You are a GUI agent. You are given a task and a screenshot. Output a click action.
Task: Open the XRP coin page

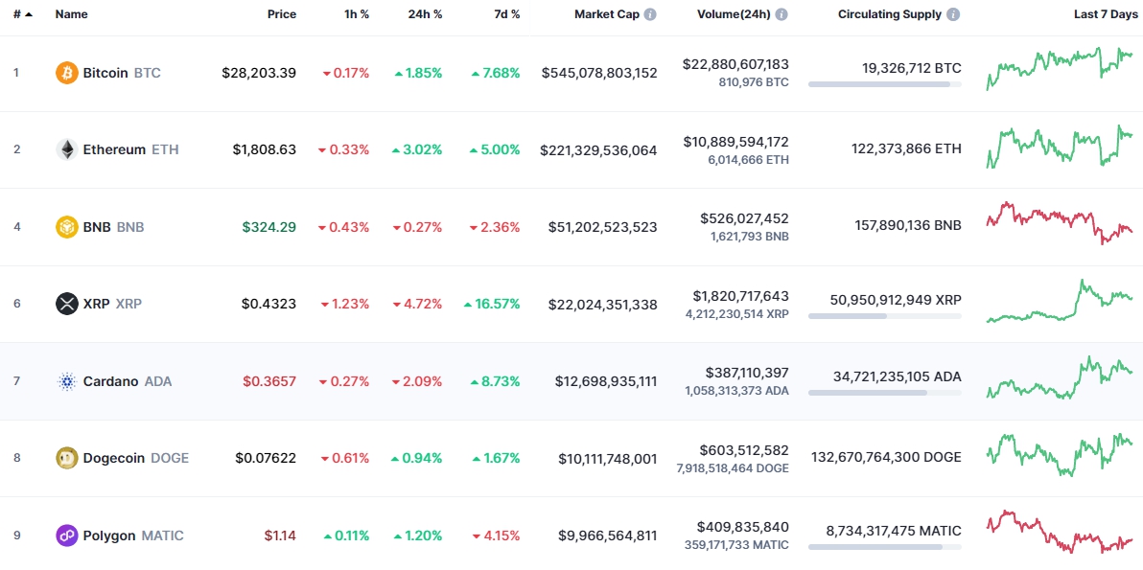(112, 304)
